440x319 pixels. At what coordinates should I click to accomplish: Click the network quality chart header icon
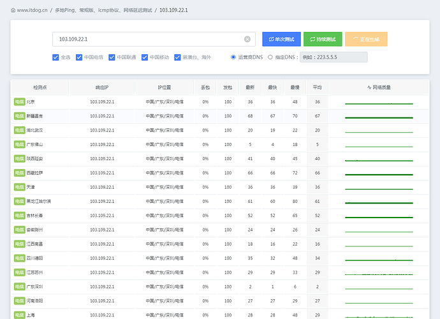tap(369, 87)
